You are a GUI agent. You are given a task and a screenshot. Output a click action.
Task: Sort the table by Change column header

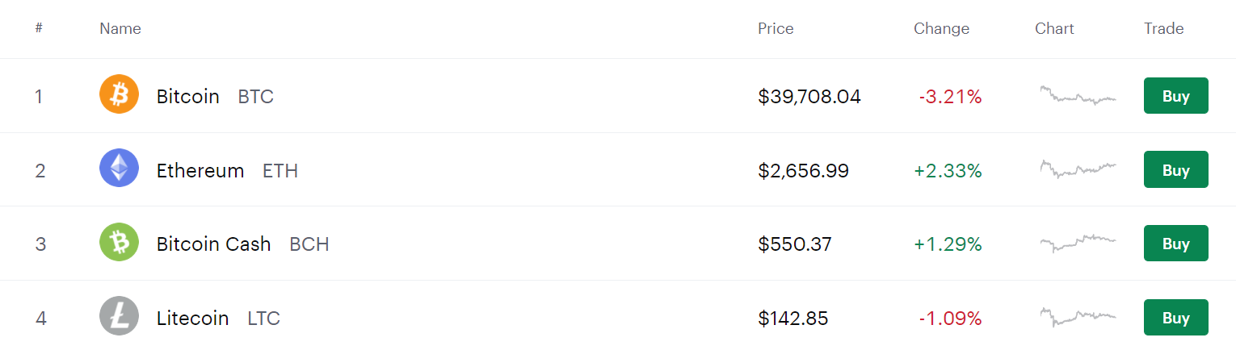(x=941, y=29)
